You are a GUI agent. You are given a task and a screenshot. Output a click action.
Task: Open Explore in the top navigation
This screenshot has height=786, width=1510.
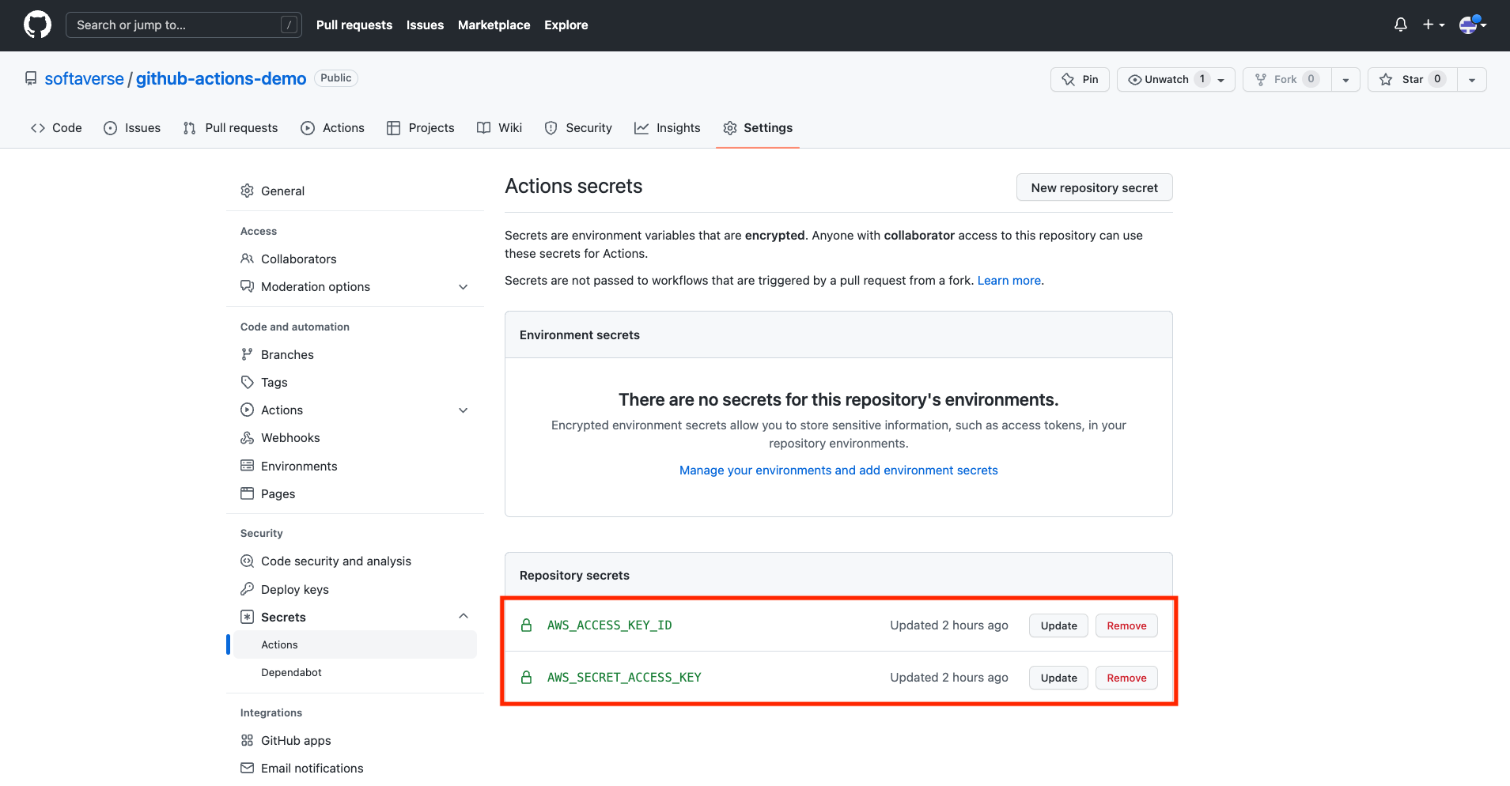pyautogui.click(x=566, y=25)
